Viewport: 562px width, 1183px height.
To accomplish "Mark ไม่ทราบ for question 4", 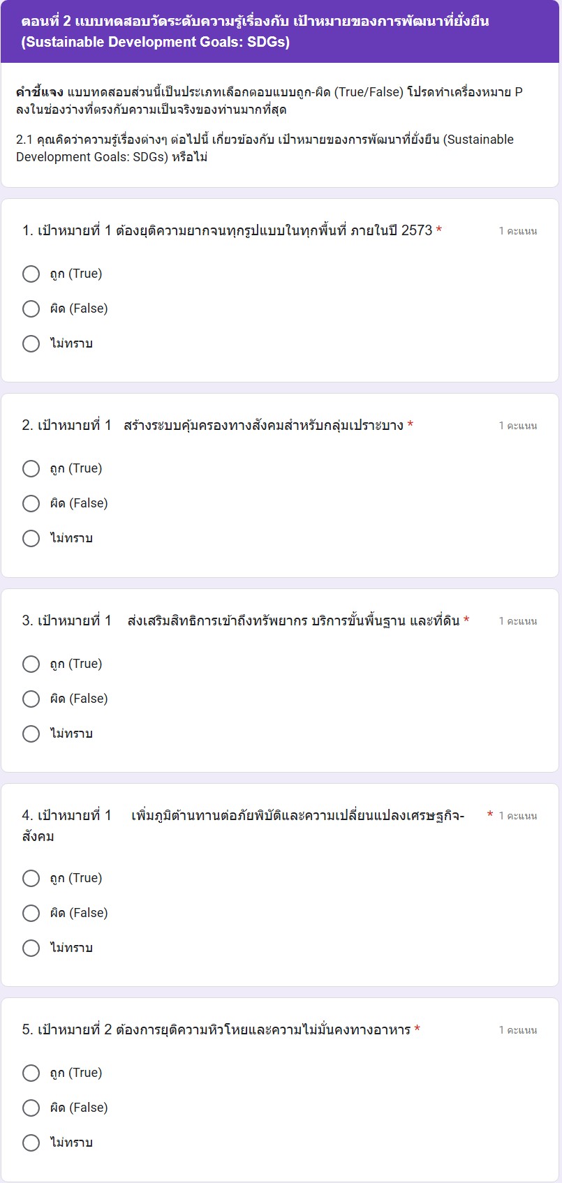I will (x=31, y=948).
